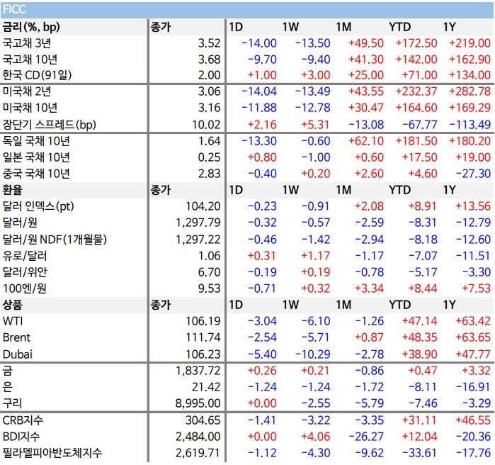Click the NDF closing value 1,297.22
Viewport: 495px width, 465px height.
point(198,240)
